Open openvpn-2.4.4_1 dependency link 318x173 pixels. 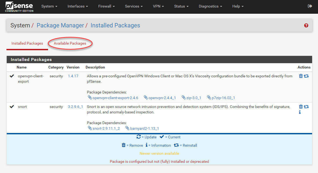click(x=162, y=98)
